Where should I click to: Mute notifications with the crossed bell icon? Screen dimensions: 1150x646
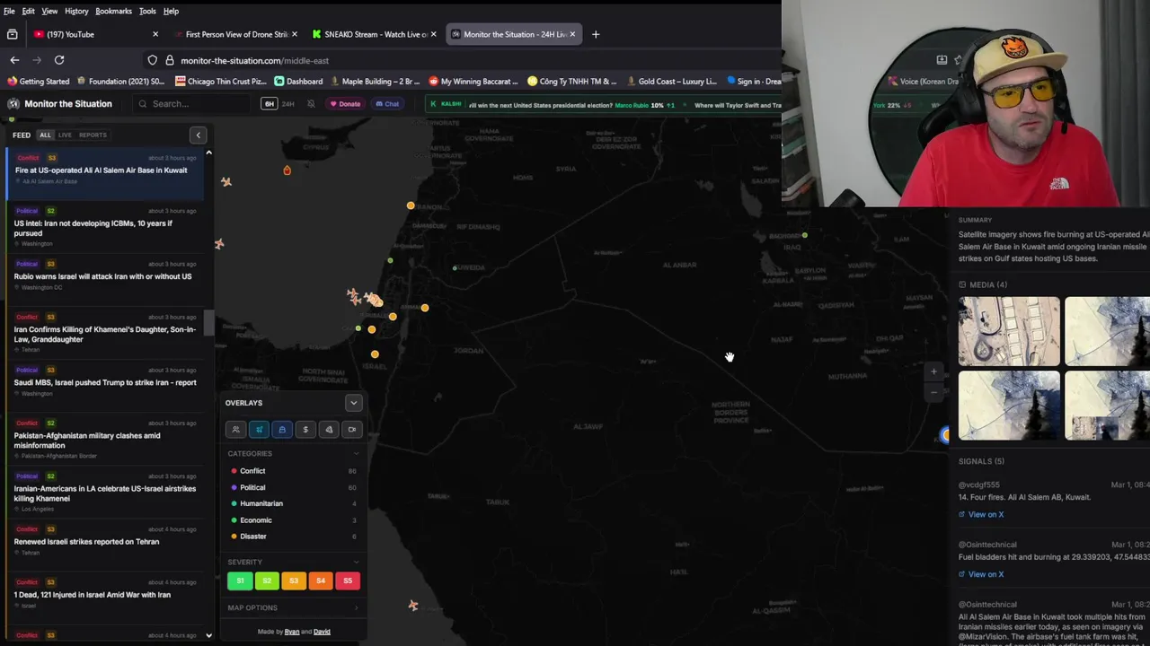click(x=311, y=104)
